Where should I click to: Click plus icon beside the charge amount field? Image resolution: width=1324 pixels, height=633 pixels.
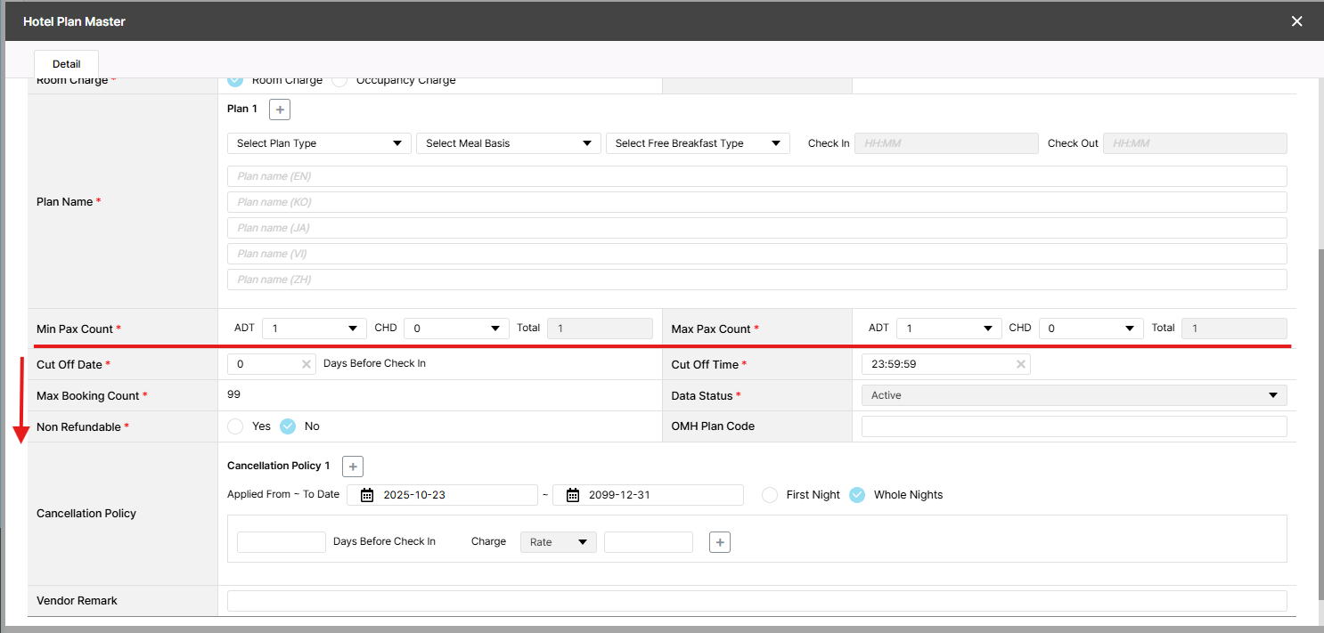tap(720, 541)
